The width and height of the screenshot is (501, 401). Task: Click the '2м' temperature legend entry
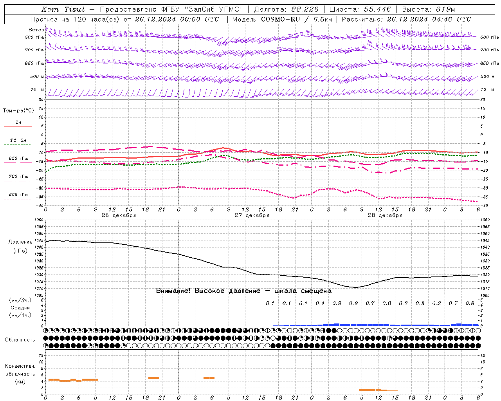[x=18, y=122]
